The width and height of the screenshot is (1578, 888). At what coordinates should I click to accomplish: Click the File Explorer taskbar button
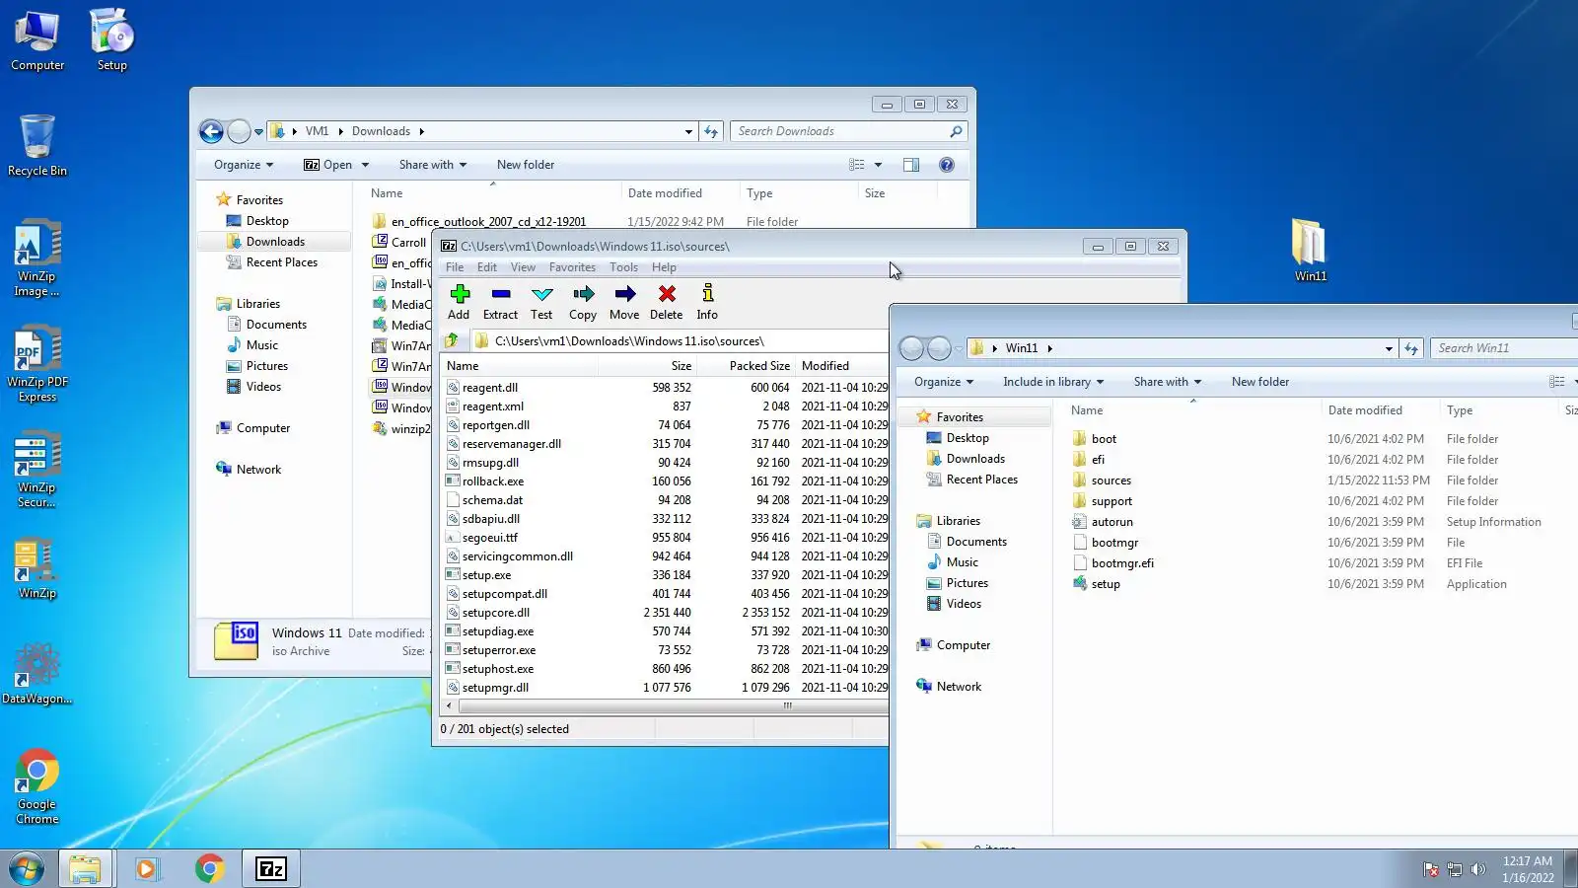click(x=85, y=869)
